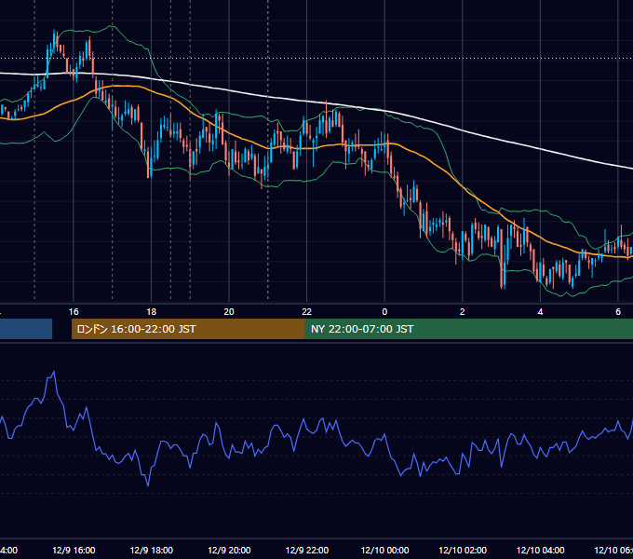This screenshot has height=559, width=633.
Task: Click the 12/9 22:00 date label
Action: pos(307,550)
